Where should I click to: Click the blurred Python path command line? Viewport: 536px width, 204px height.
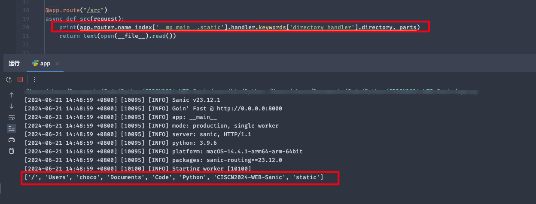coord(249,91)
